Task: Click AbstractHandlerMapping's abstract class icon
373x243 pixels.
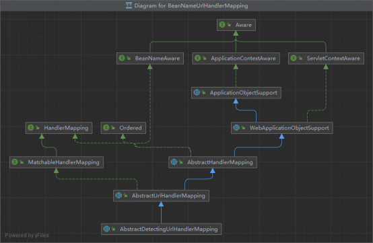Action: pyautogui.click(x=174, y=162)
